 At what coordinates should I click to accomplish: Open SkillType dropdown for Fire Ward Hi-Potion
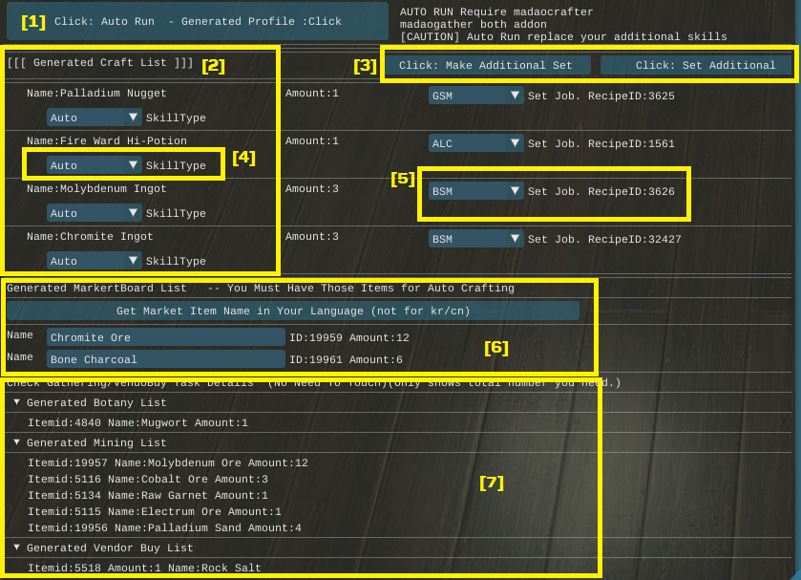pyautogui.click(x=95, y=165)
